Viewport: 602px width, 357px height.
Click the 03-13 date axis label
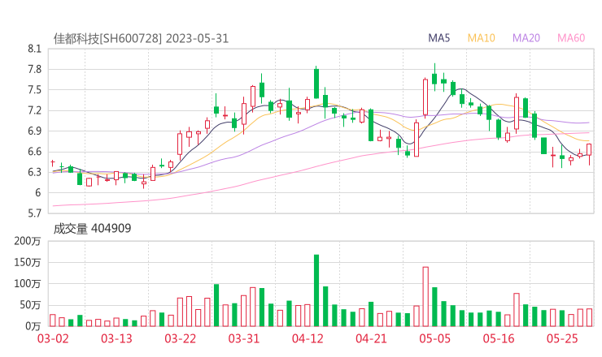pos(116,338)
